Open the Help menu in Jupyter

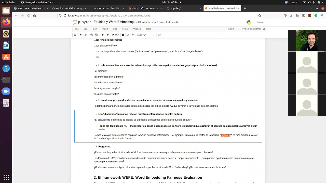point(148,29)
